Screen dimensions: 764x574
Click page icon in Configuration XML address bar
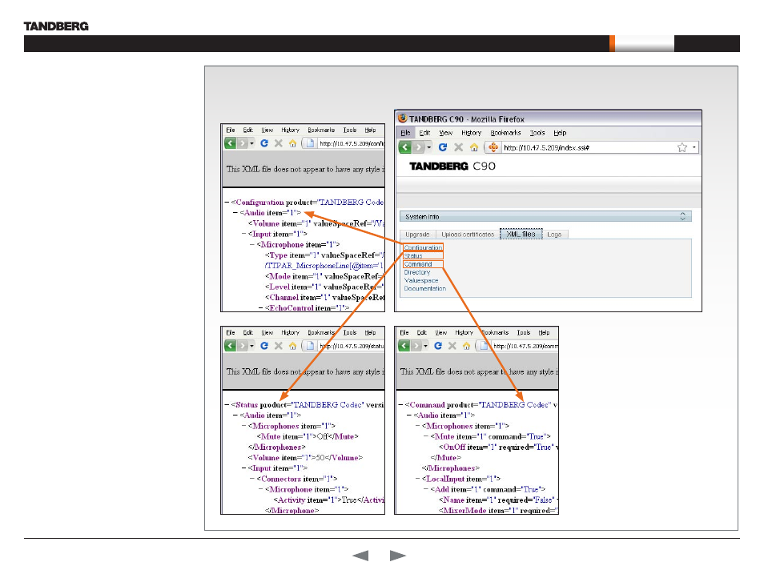[x=310, y=143]
